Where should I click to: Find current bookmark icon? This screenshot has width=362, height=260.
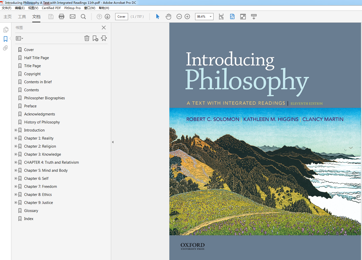[x=104, y=38]
